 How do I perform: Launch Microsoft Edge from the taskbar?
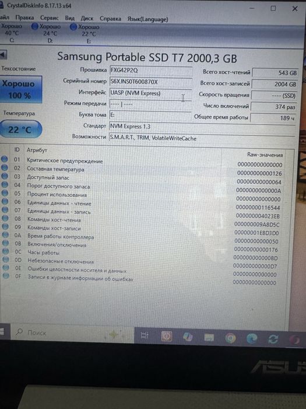(252, 338)
